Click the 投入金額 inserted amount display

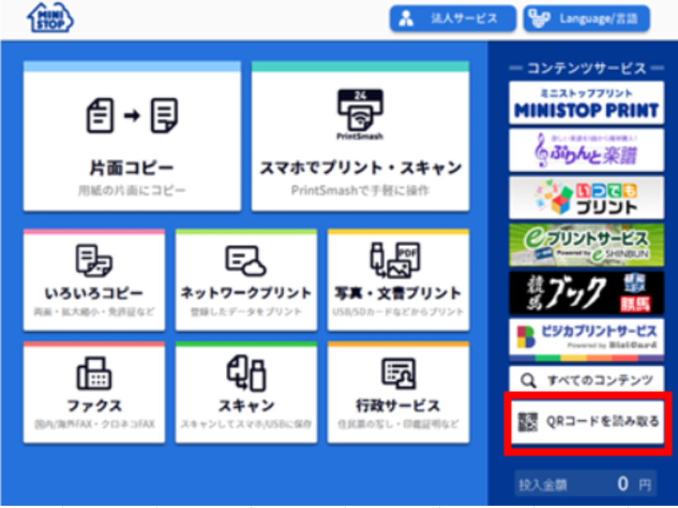587,484
